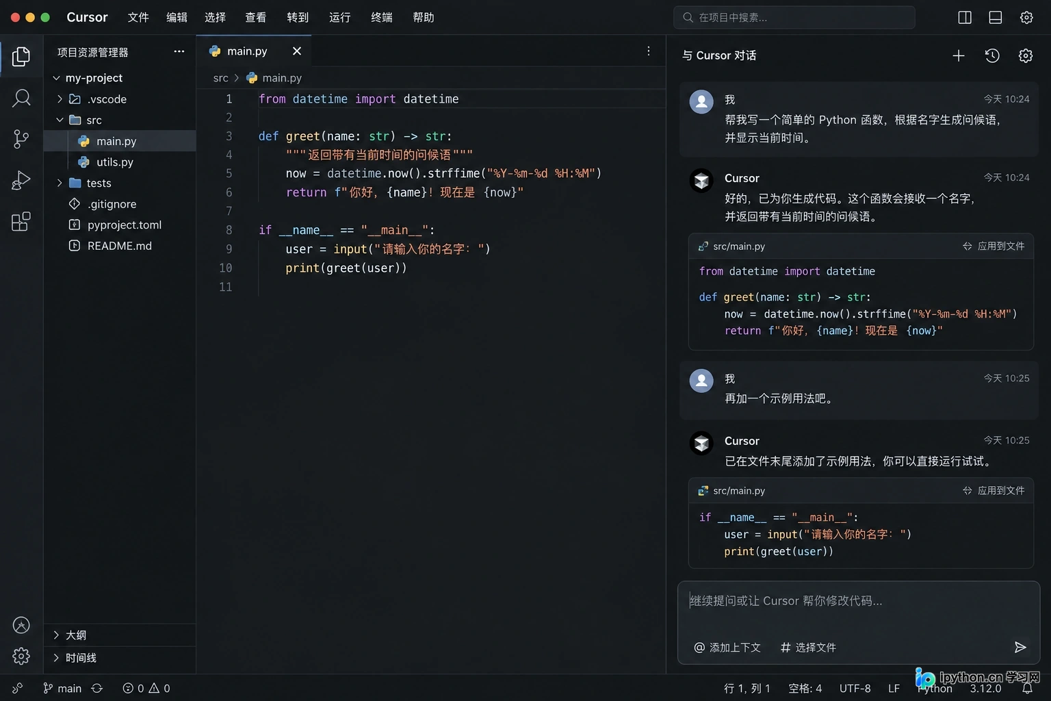This screenshot has width=1051, height=701.
Task: Toggle the sidebar layout icon in title bar
Action: (x=965, y=17)
